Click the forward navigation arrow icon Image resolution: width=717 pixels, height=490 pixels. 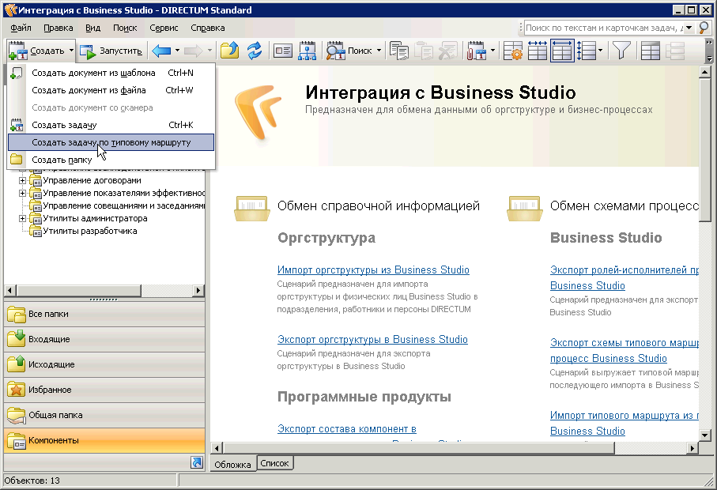[x=194, y=51]
